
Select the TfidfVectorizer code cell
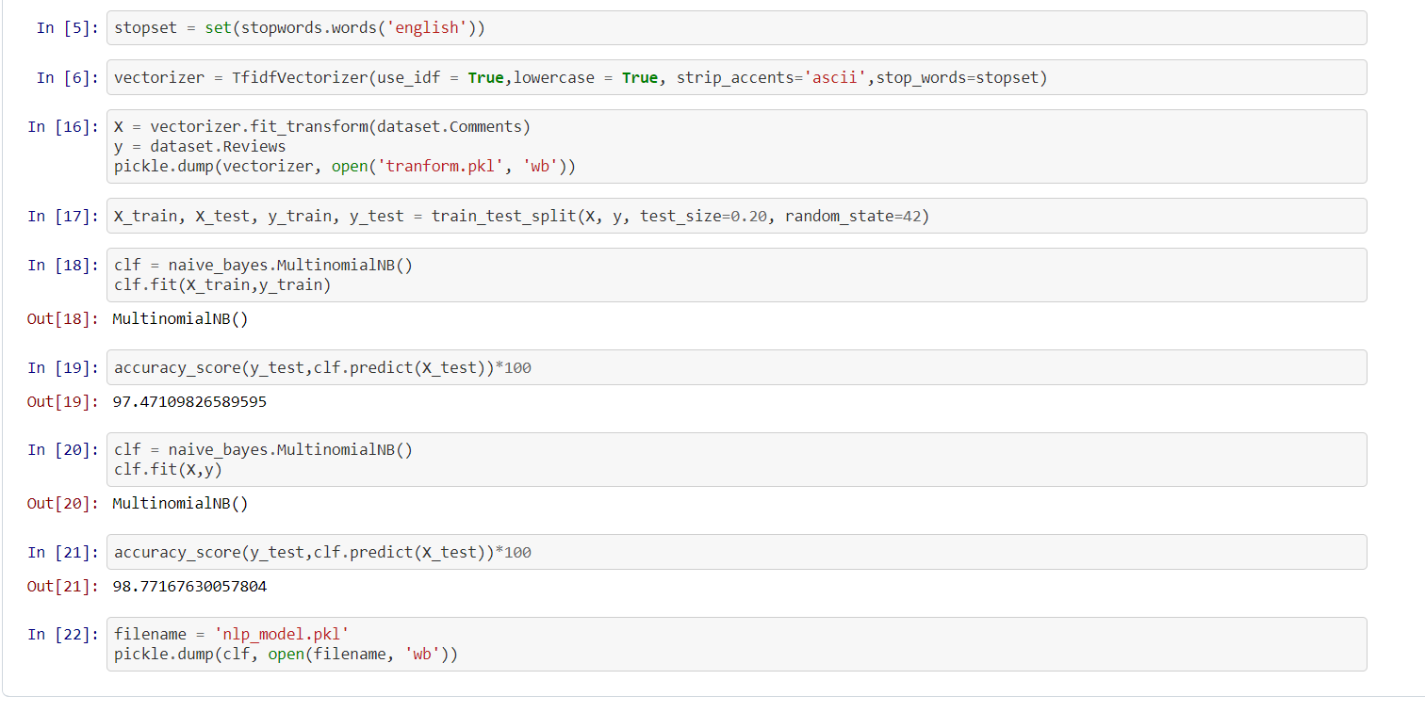737,77
